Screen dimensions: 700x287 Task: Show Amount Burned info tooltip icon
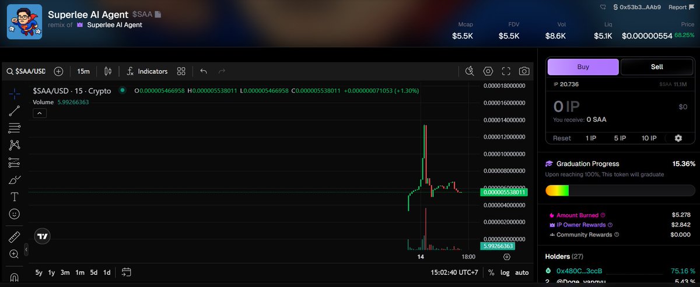pos(603,215)
